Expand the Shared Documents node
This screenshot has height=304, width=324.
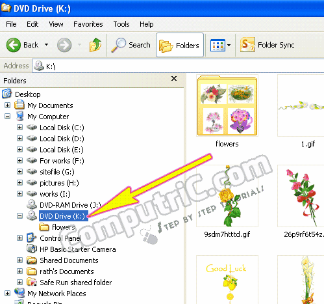[x=19, y=260]
